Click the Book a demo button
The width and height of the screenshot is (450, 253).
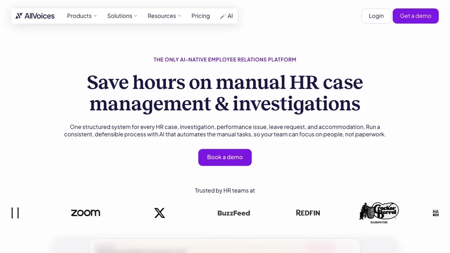pos(225,157)
